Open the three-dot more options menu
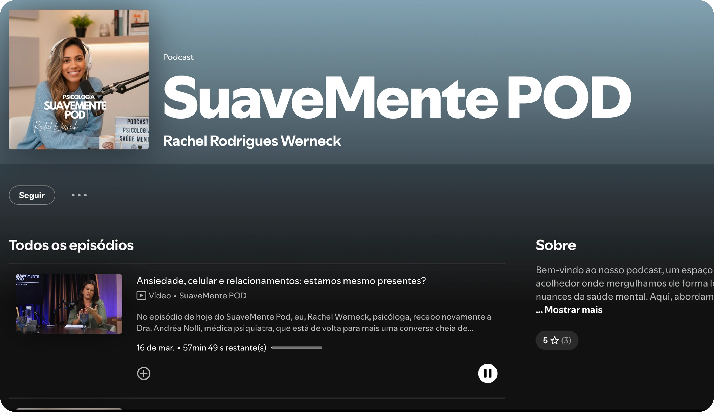 pos(79,195)
